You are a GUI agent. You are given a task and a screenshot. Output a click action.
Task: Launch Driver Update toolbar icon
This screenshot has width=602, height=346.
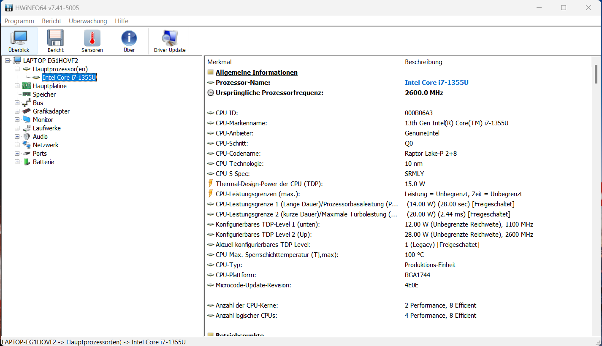(x=170, y=38)
